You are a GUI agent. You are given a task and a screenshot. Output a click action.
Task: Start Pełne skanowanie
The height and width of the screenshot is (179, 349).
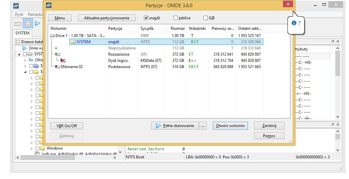175,126
